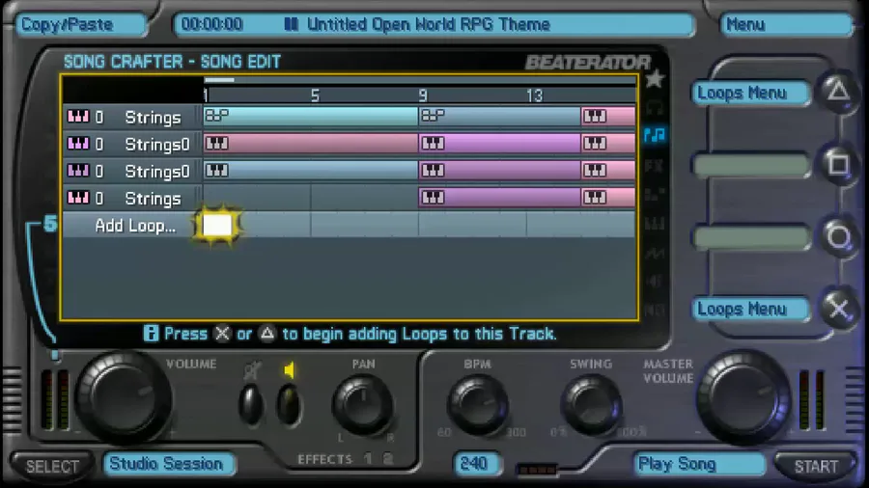Click the highlighted cursor cell in Add Loop row

coord(217,225)
